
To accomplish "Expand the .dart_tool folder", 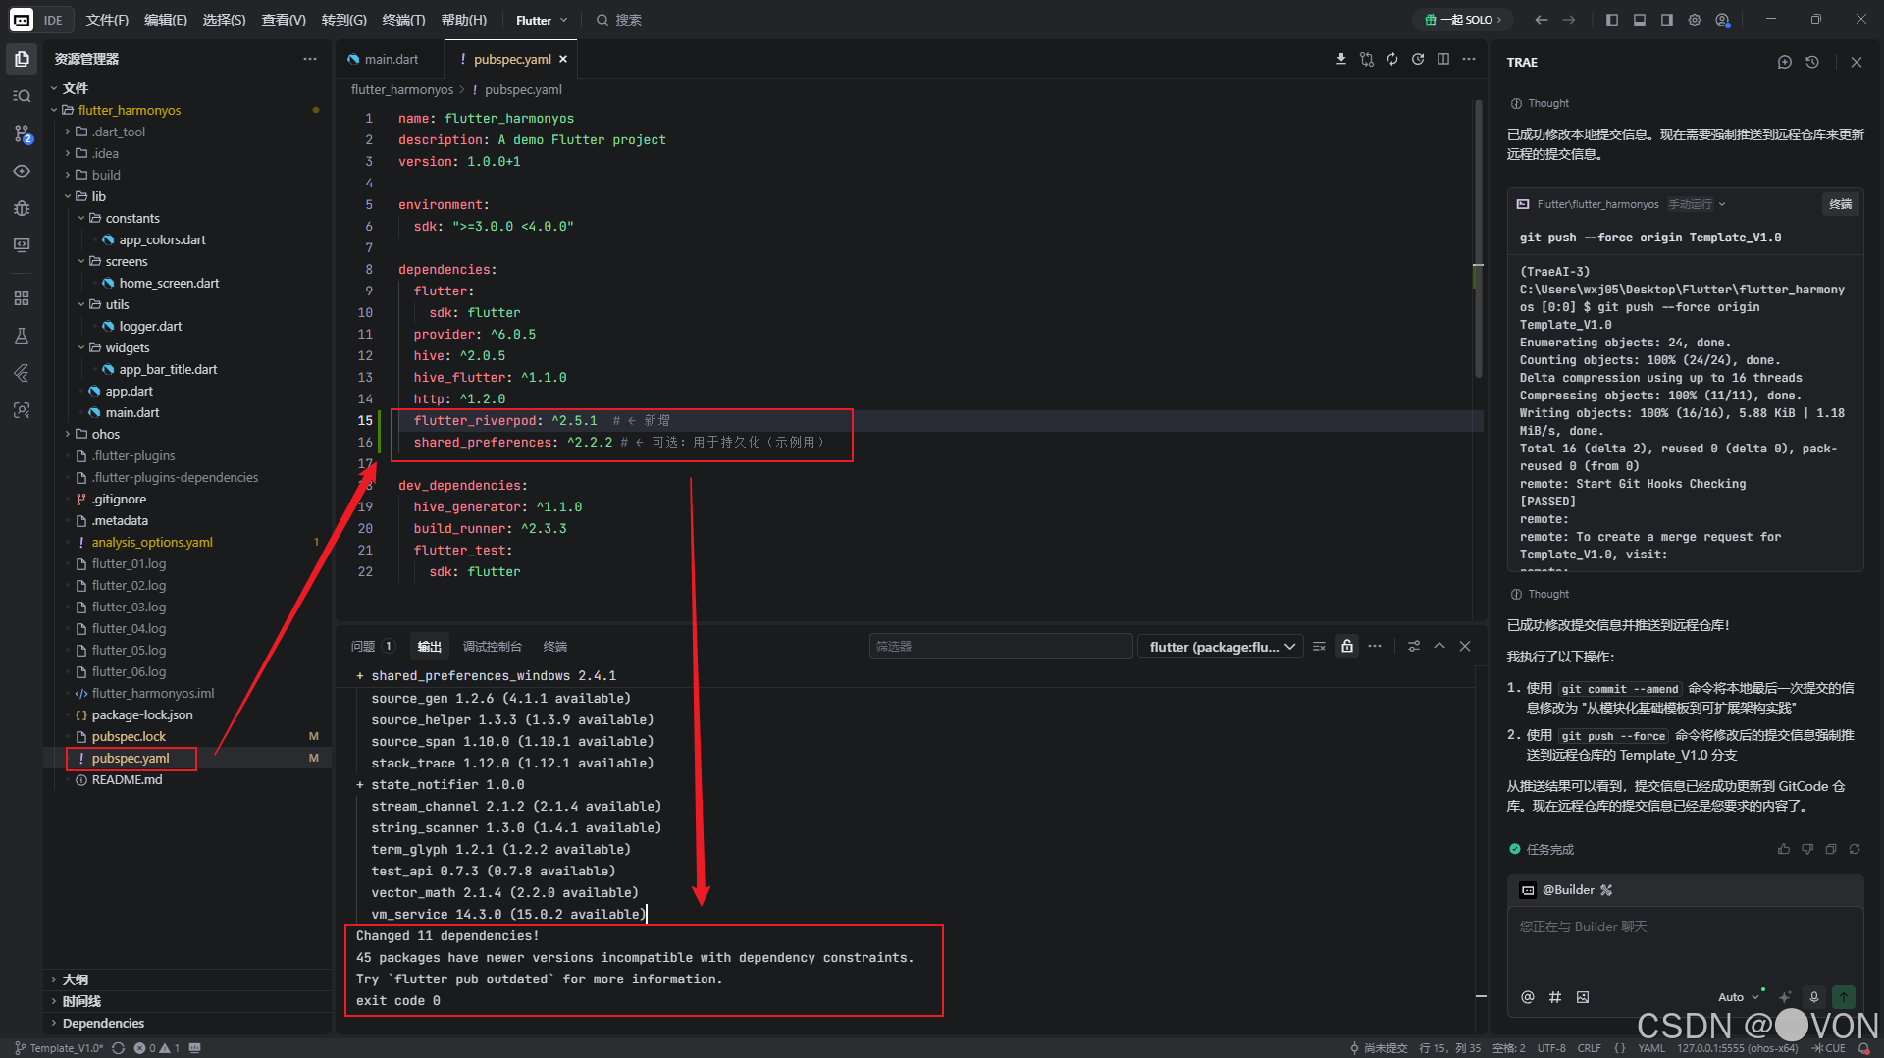I will 118,132.
